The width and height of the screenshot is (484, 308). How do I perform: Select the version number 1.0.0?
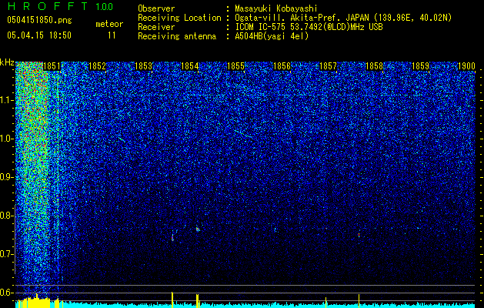(x=105, y=6)
